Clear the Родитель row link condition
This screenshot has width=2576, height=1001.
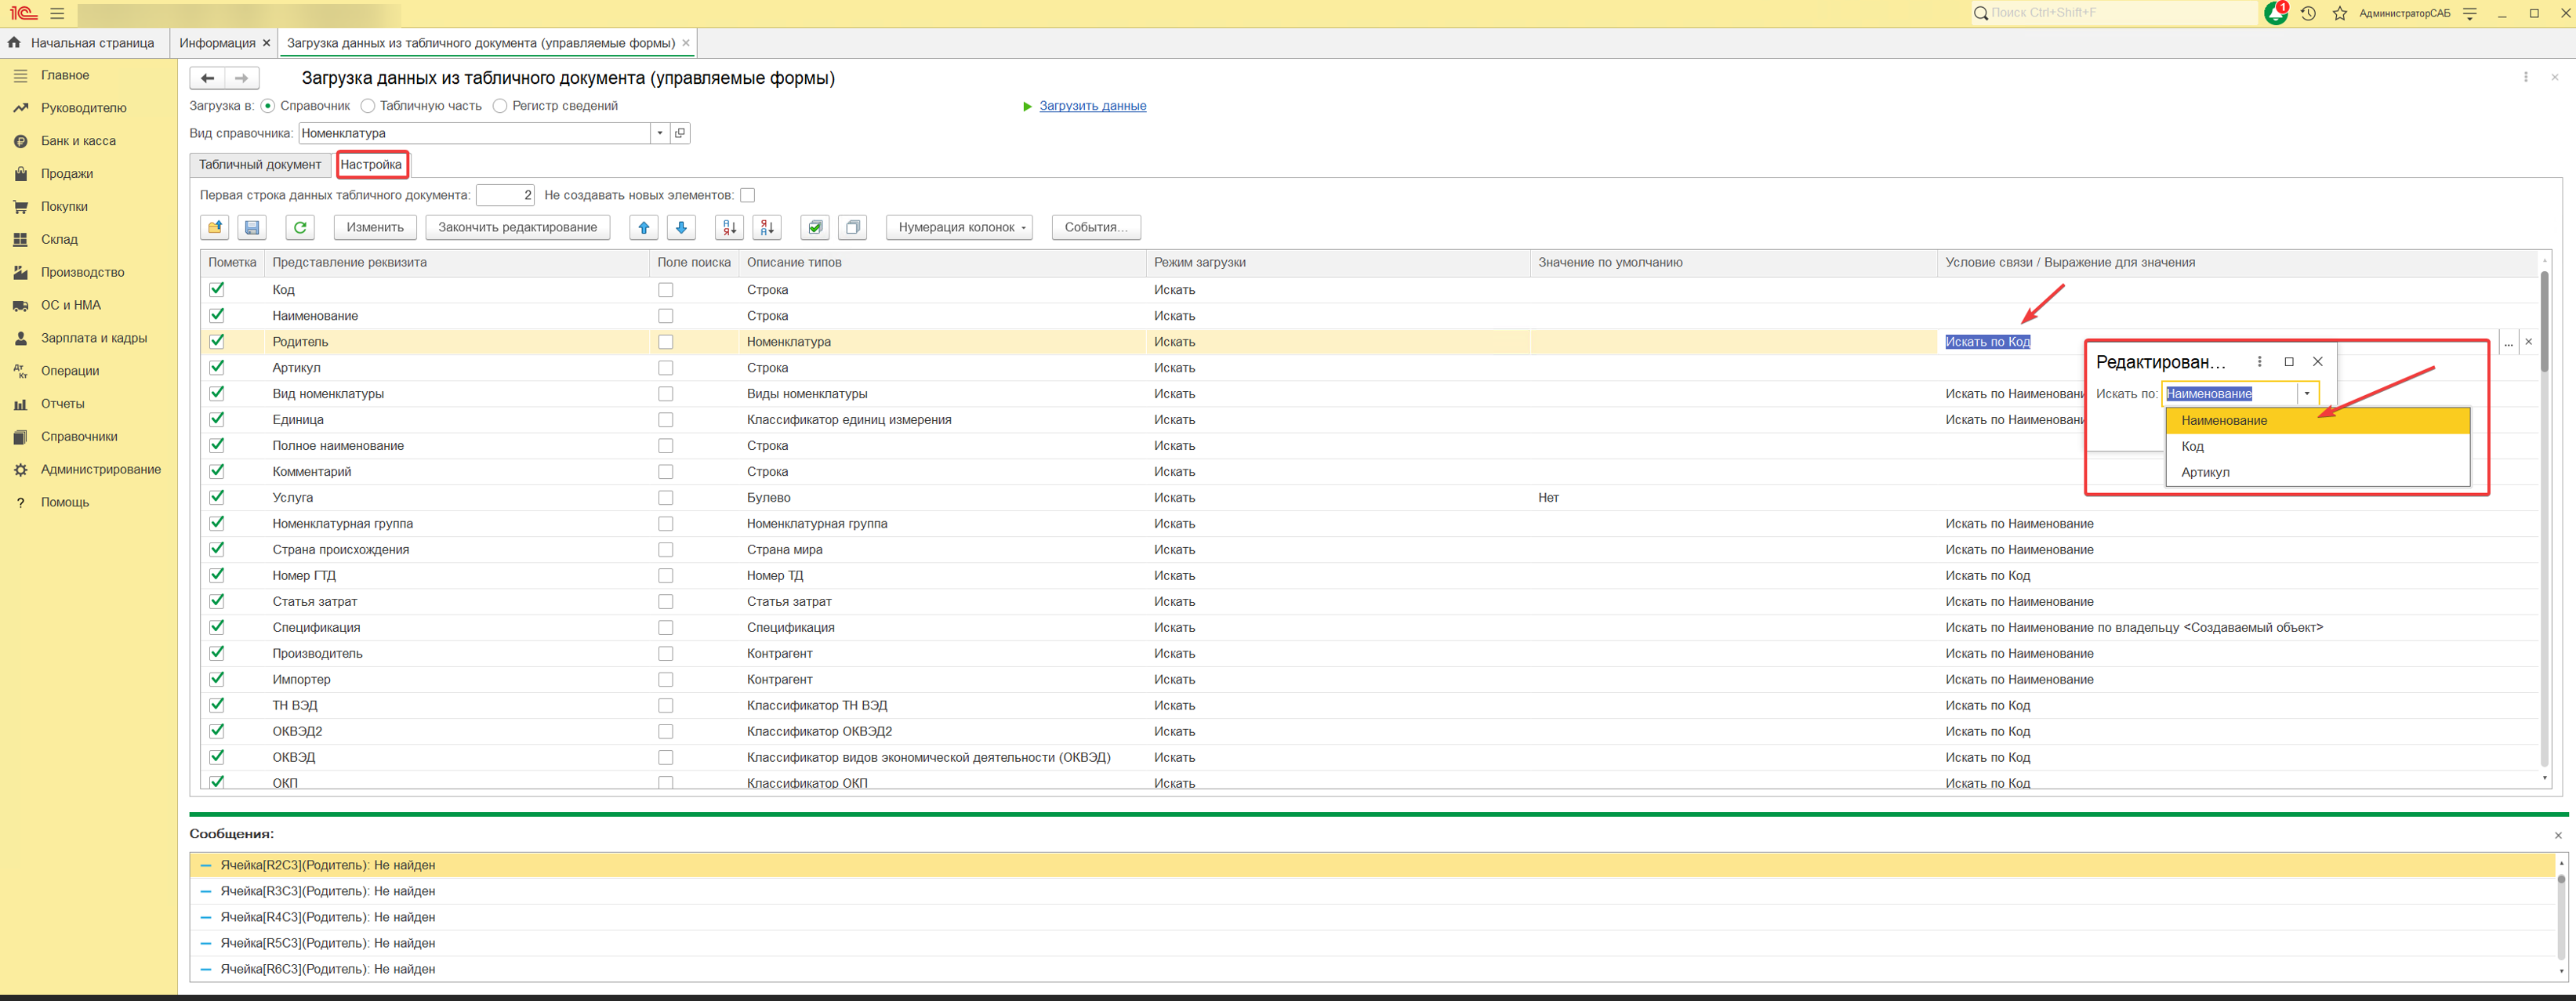pyautogui.click(x=2528, y=342)
